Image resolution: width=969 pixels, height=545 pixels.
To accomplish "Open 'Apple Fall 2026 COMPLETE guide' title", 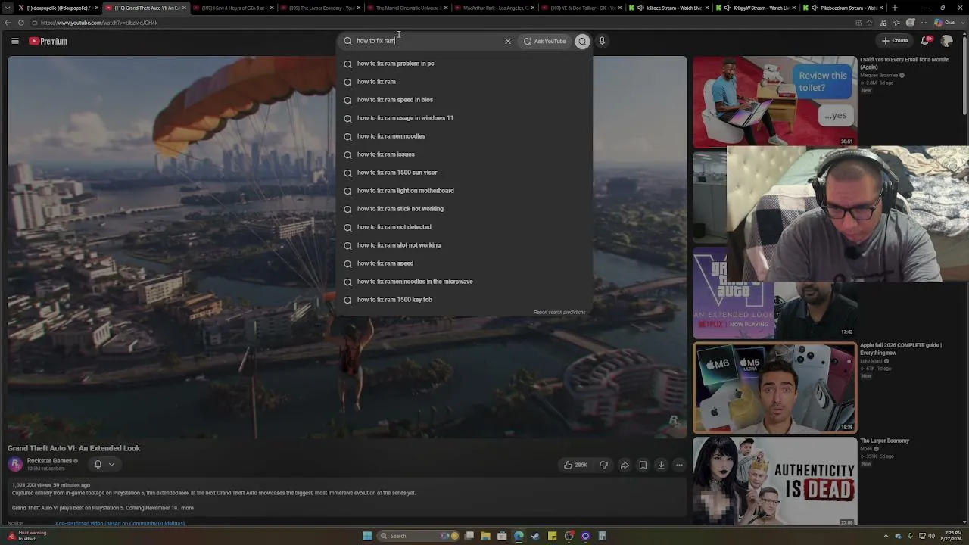I will point(901,349).
